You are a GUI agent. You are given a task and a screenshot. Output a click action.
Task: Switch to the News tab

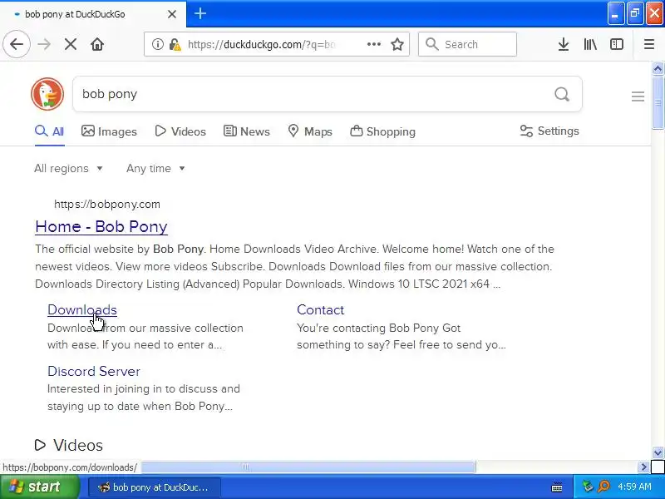pyautogui.click(x=246, y=131)
